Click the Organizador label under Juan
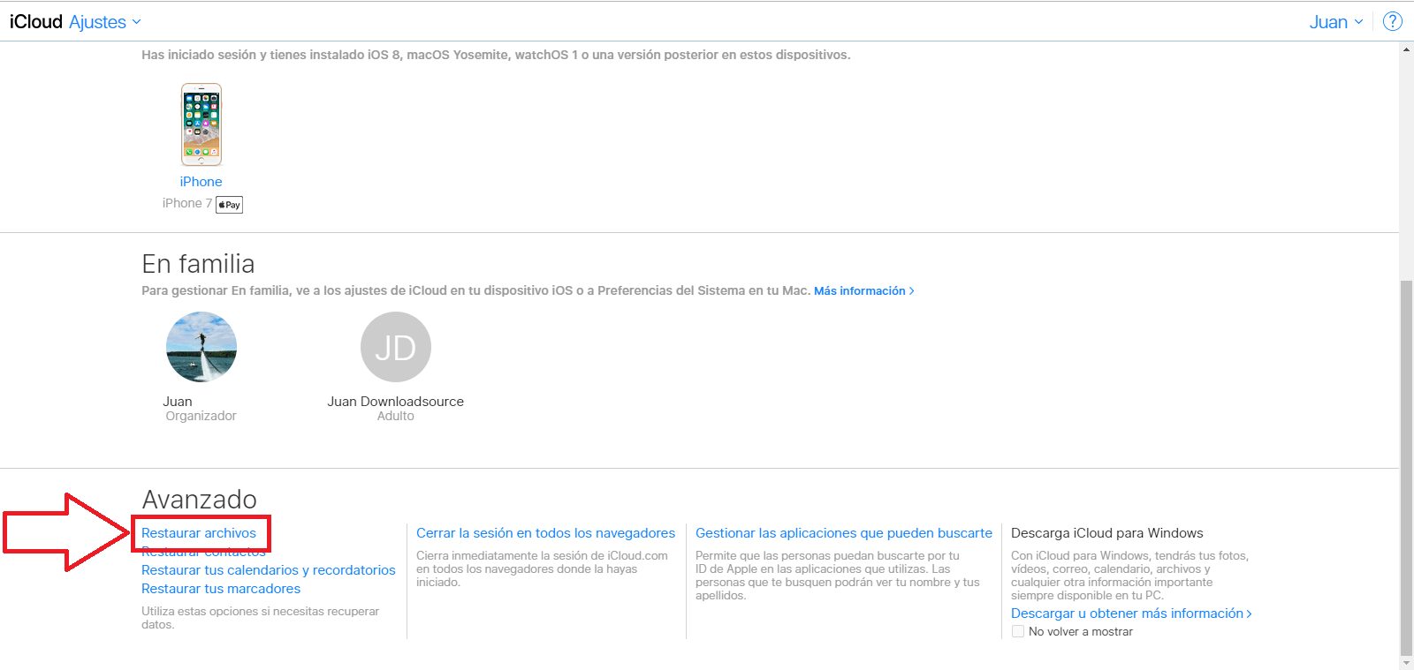Screen dimensions: 1414x670 tap(201, 416)
